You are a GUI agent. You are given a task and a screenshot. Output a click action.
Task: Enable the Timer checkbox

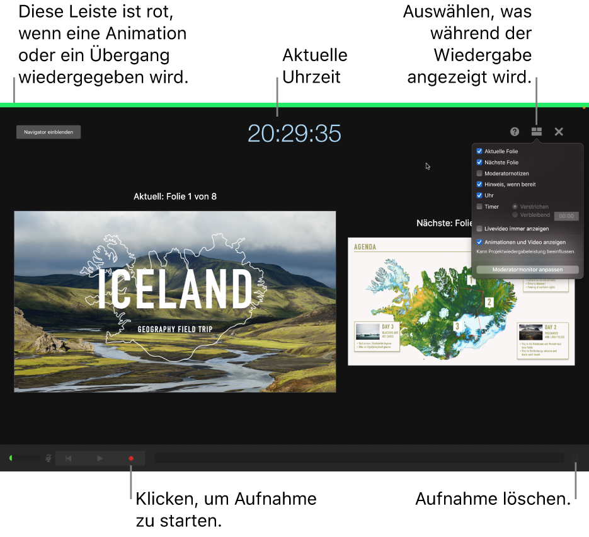tap(479, 206)
